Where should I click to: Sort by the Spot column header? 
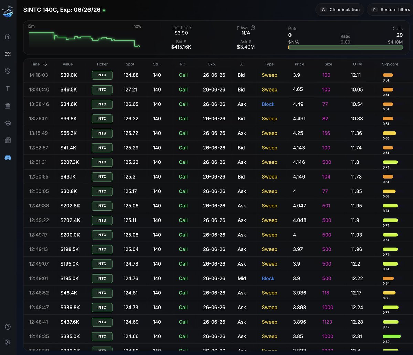130,64
